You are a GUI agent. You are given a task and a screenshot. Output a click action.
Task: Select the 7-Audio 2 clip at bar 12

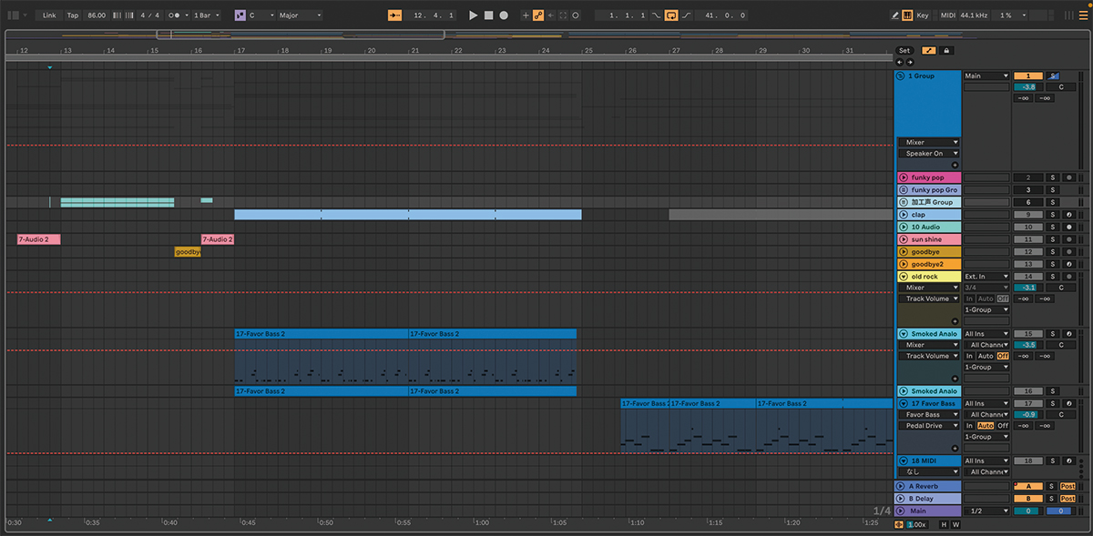(39, 239)
